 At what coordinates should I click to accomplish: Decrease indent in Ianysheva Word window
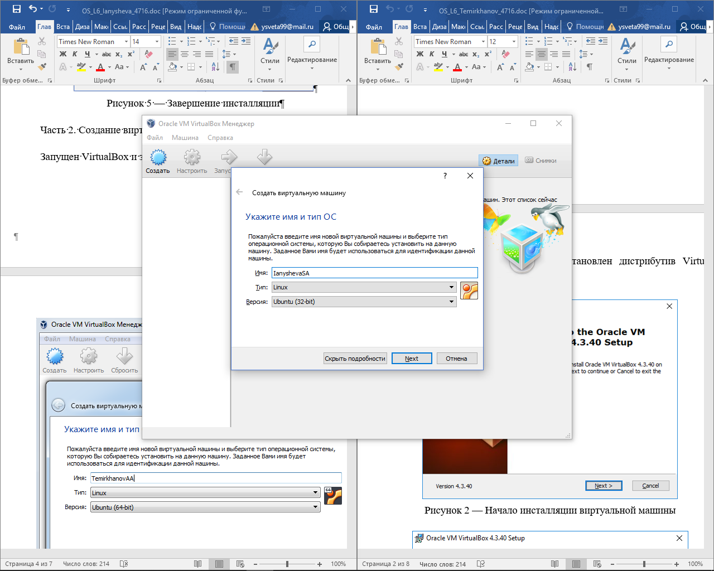point(234,41)
